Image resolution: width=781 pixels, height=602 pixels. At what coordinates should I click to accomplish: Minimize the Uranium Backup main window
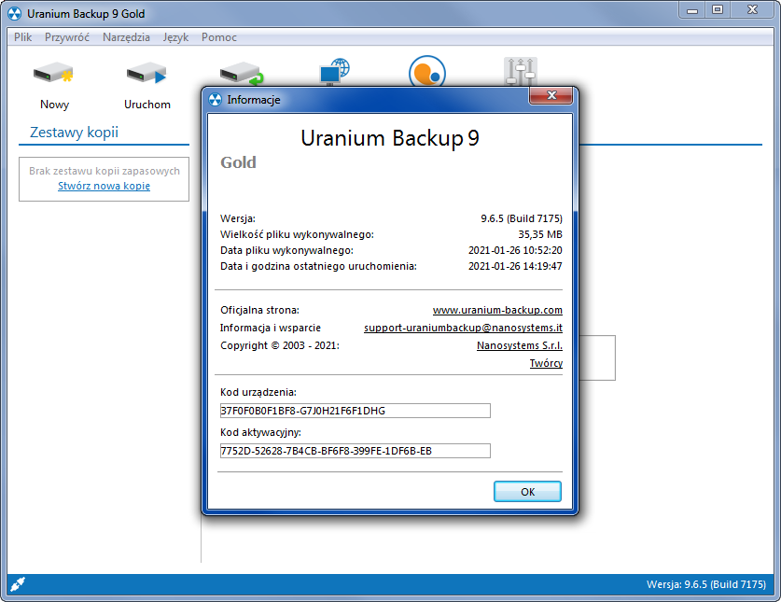tap(692, 9)
